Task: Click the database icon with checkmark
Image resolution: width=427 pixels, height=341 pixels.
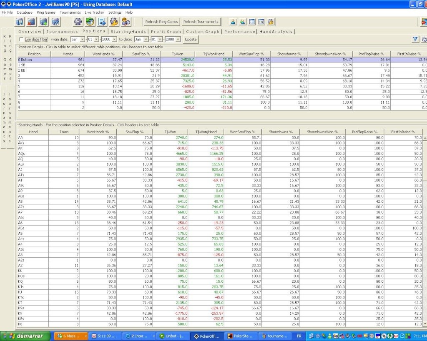Action: (x=55, y=22)
